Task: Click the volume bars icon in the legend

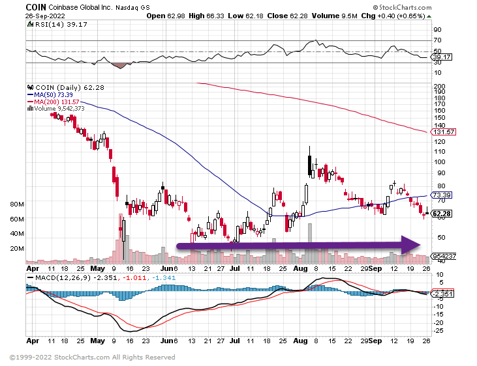Action: click(30, 109)
